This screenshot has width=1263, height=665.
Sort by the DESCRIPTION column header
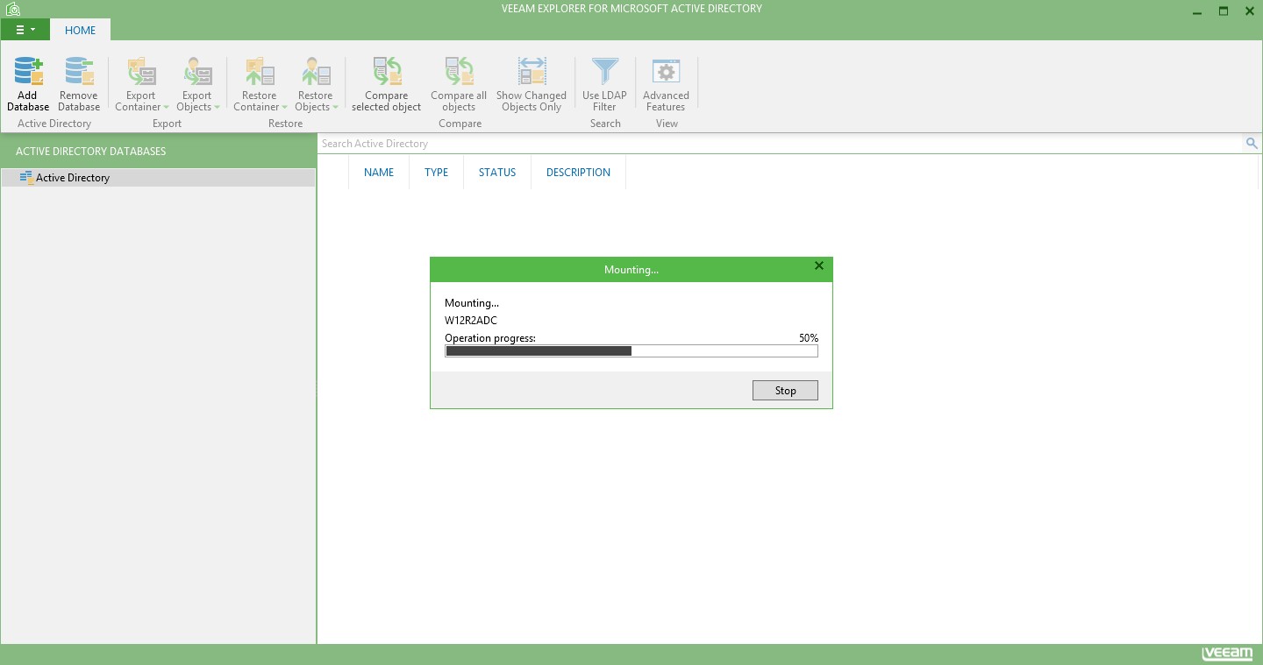coord(578,173)
